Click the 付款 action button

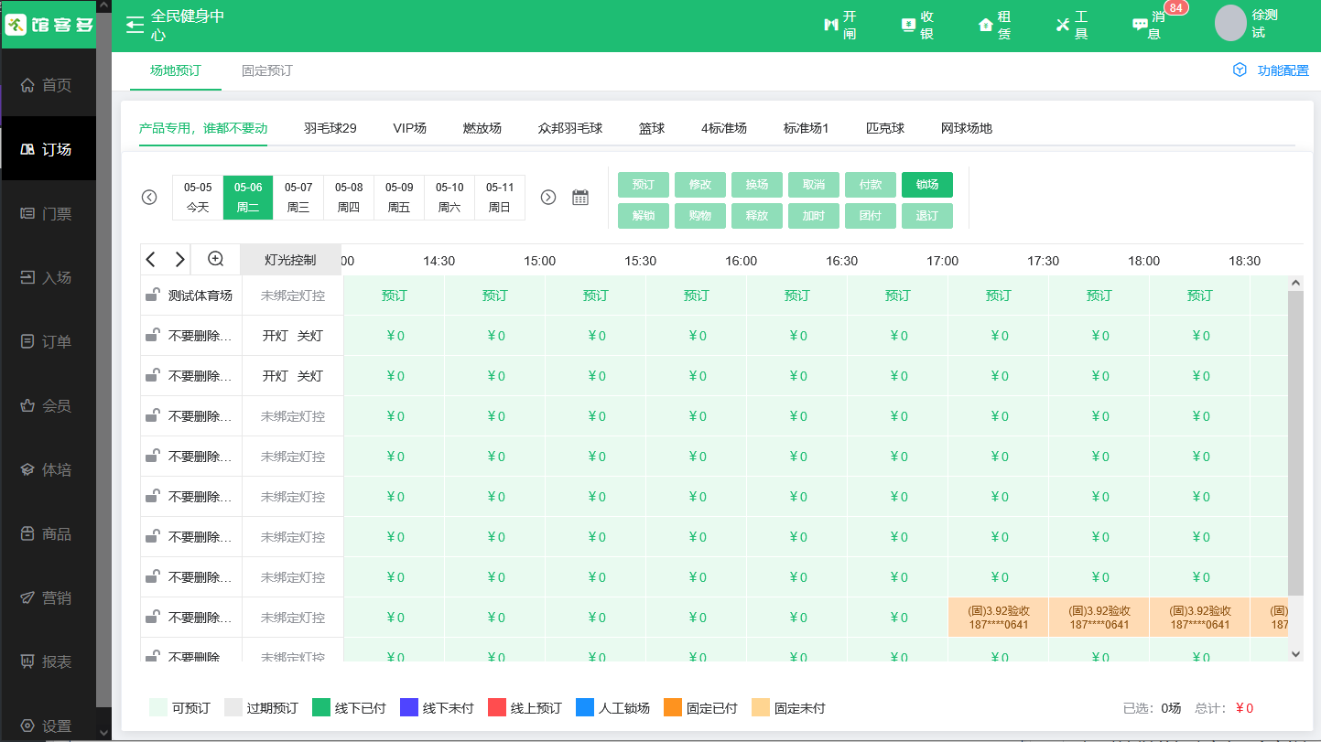pyautogui.click(x=871, y=185)
